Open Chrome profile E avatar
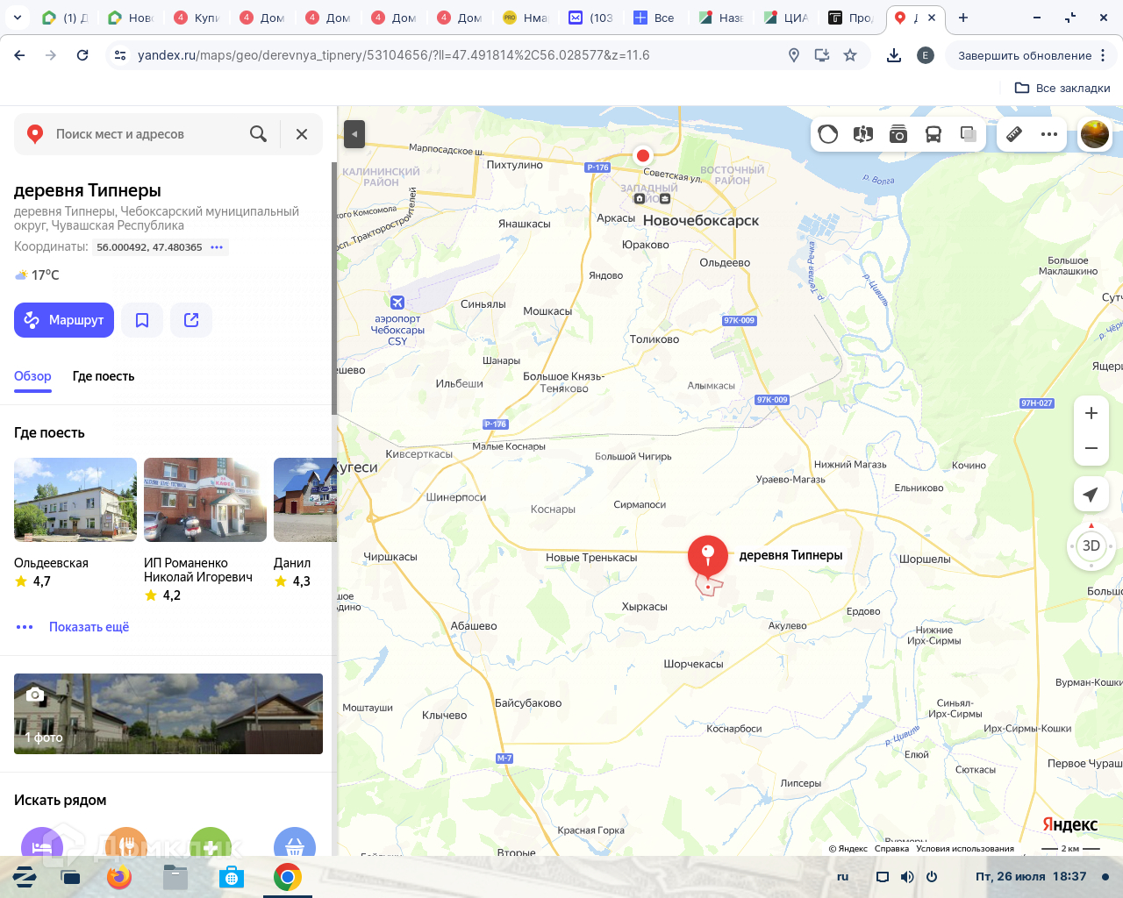Viewport: 1123px width, 898px height. pos(925,55)
